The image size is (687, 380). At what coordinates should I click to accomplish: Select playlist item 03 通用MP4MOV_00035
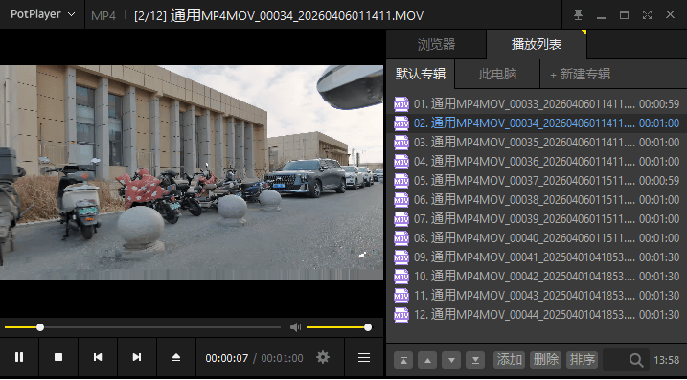click(x=537, y=143)
